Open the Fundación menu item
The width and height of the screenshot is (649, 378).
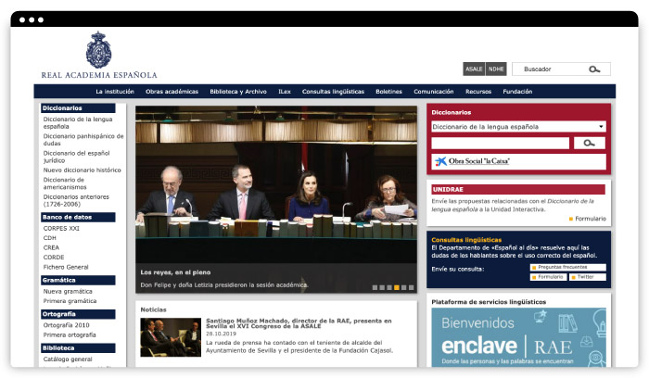[517, 92]
